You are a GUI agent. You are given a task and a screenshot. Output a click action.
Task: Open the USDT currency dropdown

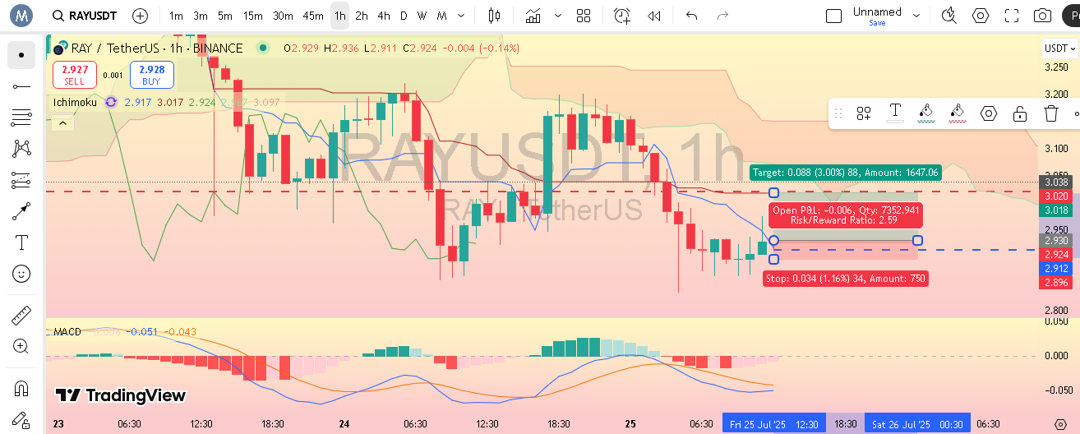point(1059,48)
